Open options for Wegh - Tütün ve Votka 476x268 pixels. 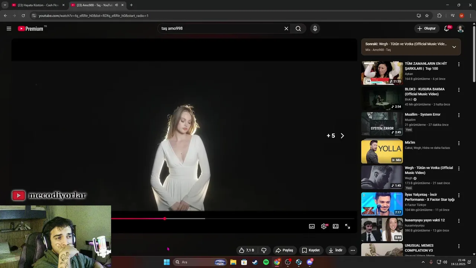(459, 169)
